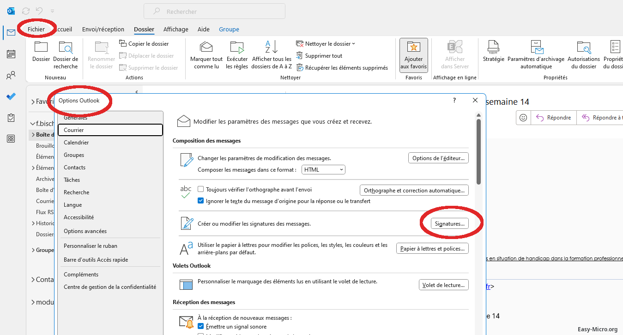Click Afficher tous les dossiers de A à Z
Screen dimensions: 623x335
(271, 54)
